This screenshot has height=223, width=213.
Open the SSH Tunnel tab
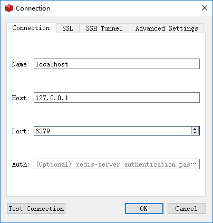pyautogui.click(x=104, y=28)
